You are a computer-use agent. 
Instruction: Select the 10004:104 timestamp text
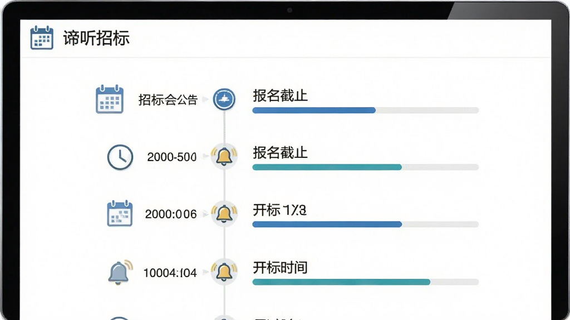tap(170, 273)
